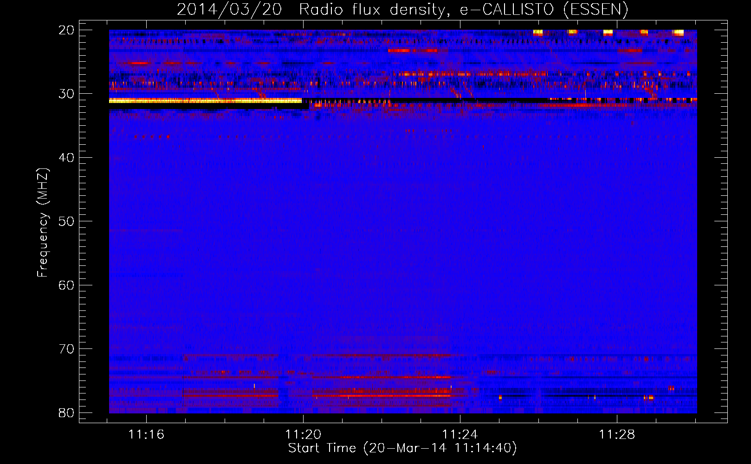The height and width of the screenshot is (464, 751).
Task: Click the 50 frequency tick label
Action: [67, 221]
